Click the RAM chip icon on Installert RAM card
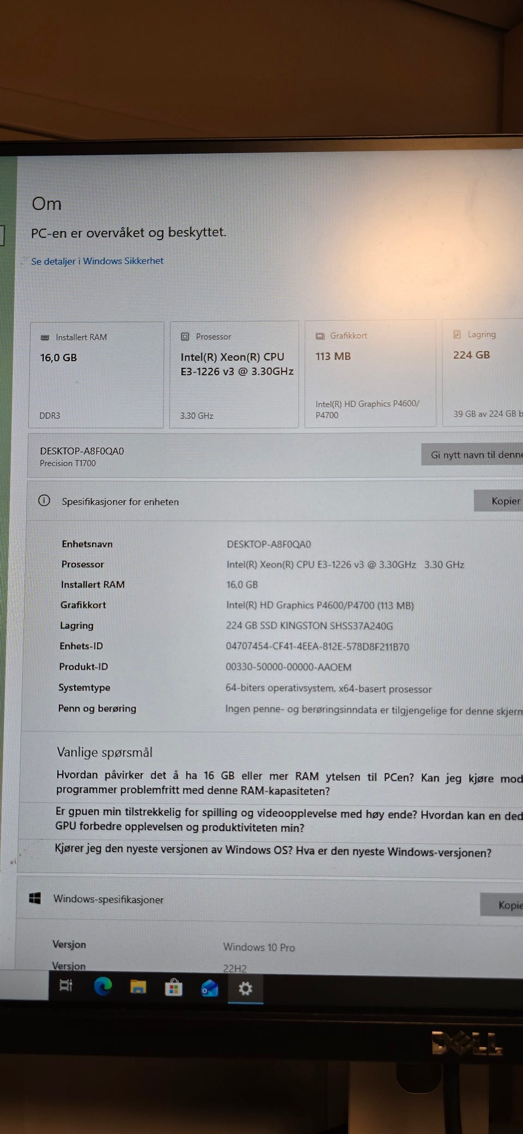Image resolution: width=523 pixels, height=1134 pixels. [45, 337]
